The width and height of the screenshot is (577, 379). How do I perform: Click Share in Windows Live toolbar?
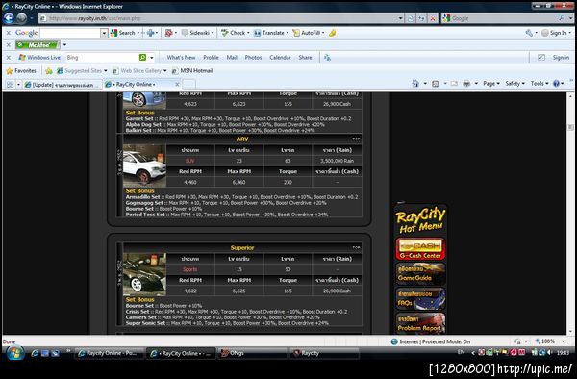[x=305, y=58]
